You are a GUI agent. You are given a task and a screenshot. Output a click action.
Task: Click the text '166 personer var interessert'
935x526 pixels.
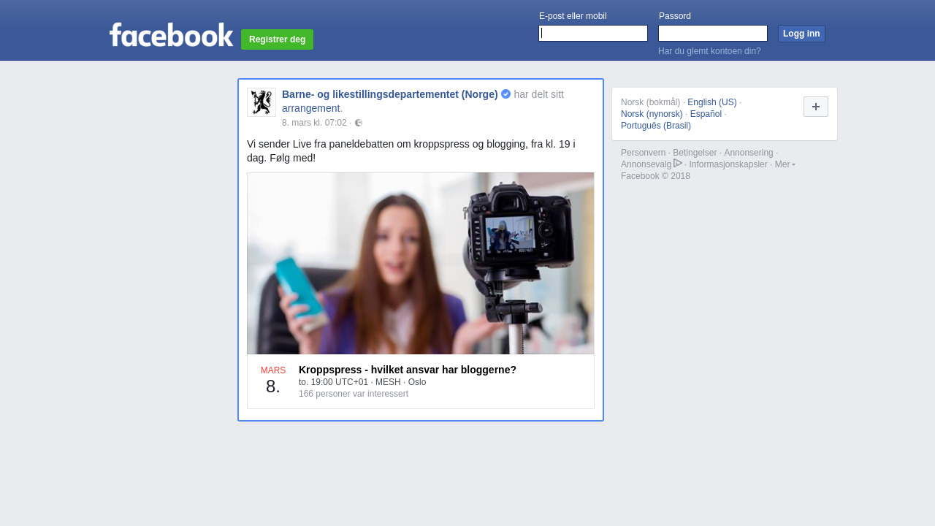pos(354,394)
